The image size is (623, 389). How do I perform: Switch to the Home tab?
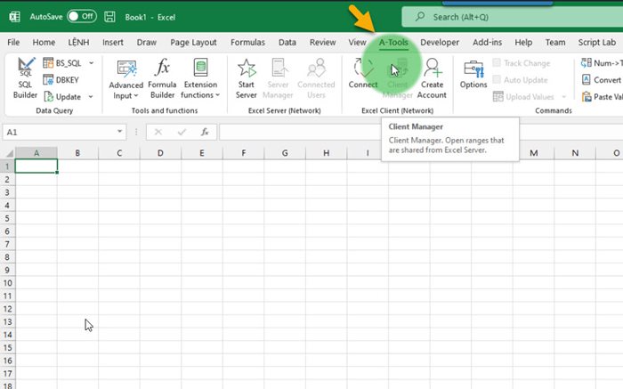(x=44, y=42)
